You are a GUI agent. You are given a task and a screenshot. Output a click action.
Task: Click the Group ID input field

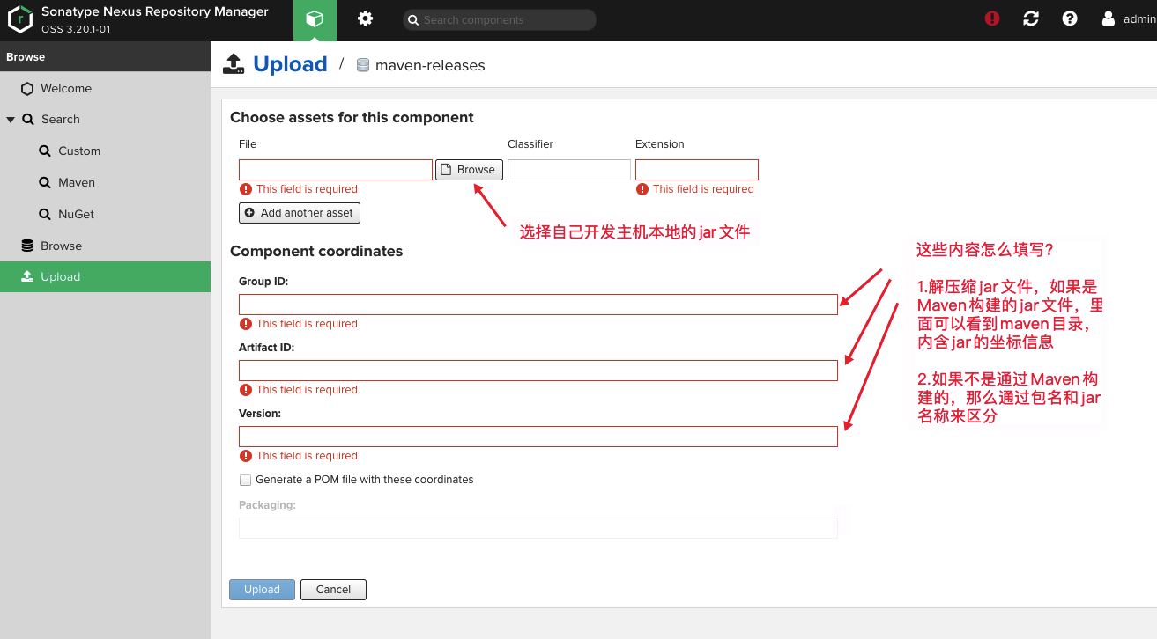[x=538, y=305]
